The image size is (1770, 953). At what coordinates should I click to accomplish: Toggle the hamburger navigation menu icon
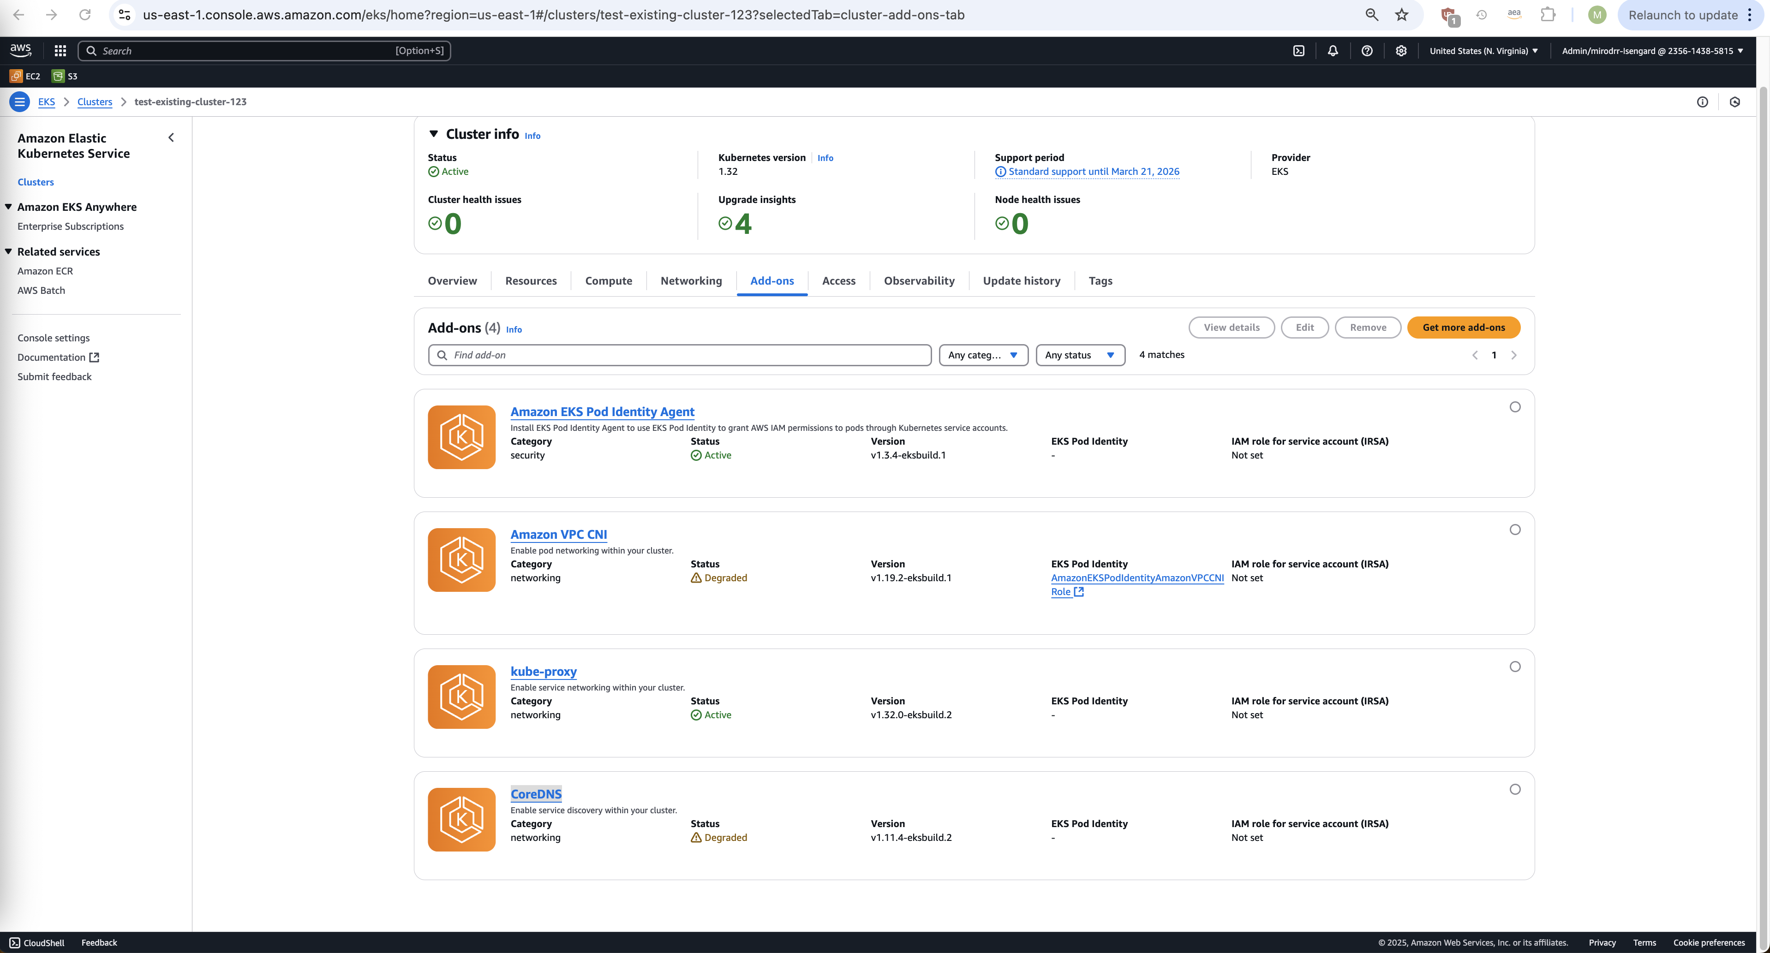(x=19, y=101)
